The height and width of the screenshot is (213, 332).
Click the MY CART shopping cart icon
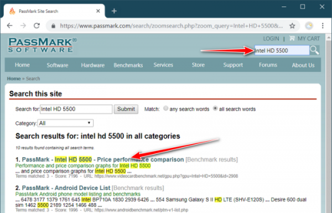[292, 39]
